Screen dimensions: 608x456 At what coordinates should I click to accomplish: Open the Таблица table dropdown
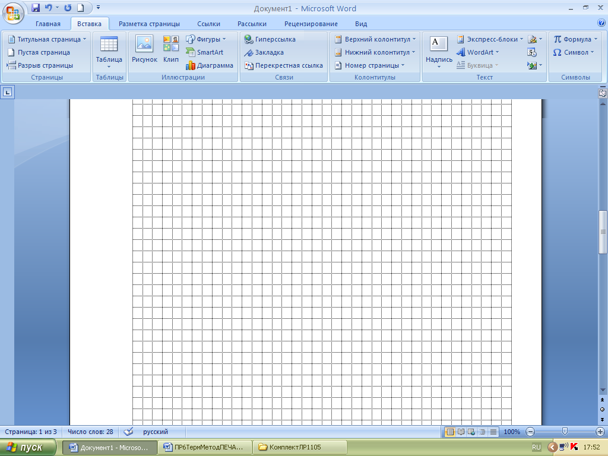pyautogui.click(x=109, y=52)
